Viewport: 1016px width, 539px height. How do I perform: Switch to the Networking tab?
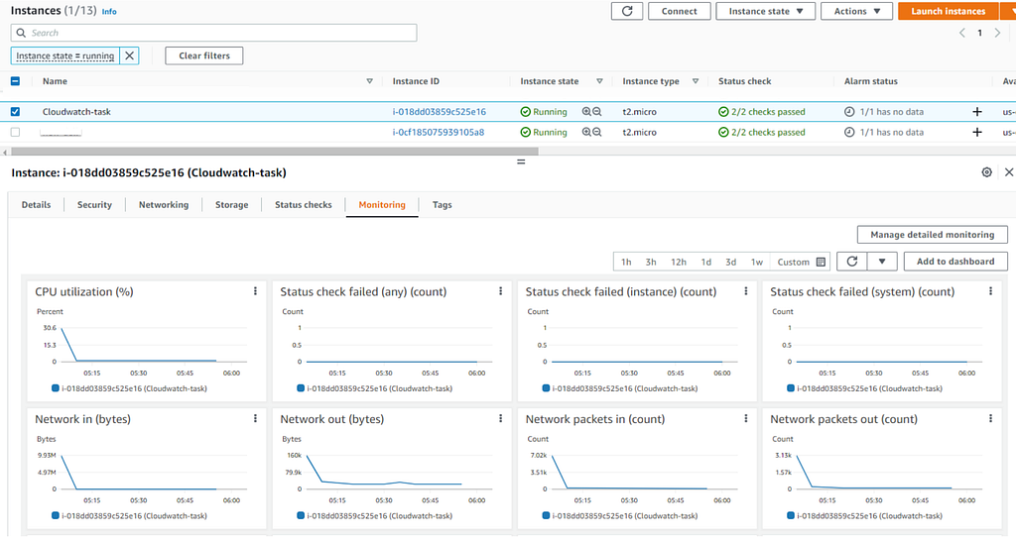pyautogui.click(x=164, y=204)
